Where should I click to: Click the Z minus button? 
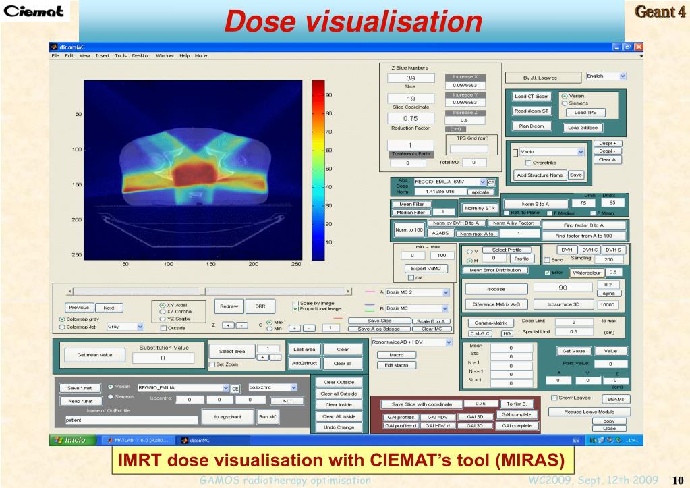coord(241,325)
